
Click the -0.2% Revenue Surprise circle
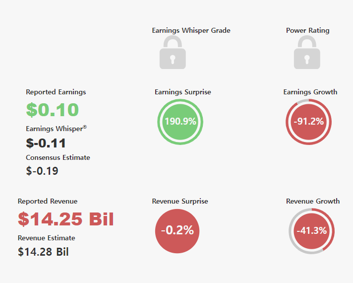[177, 231]
